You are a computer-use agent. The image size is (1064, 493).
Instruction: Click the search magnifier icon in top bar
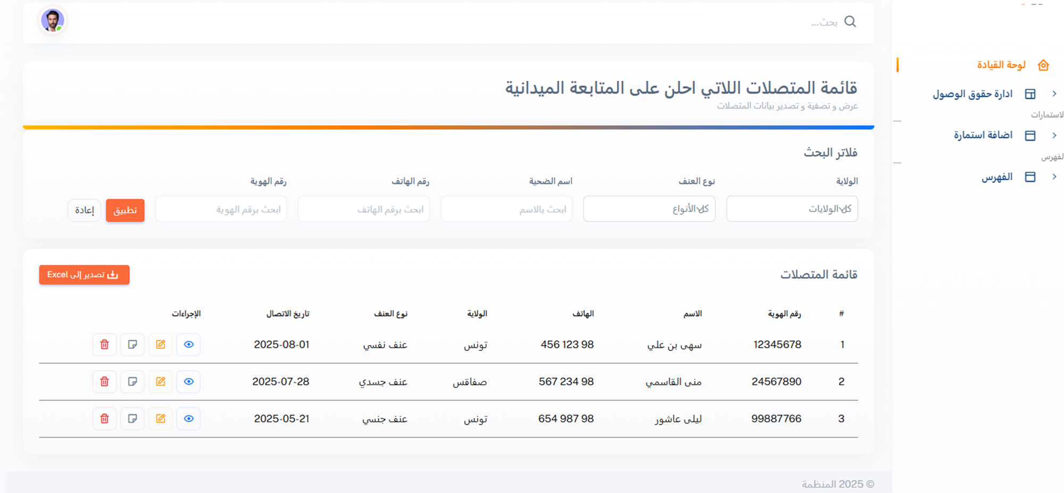[x=850, y=22]
